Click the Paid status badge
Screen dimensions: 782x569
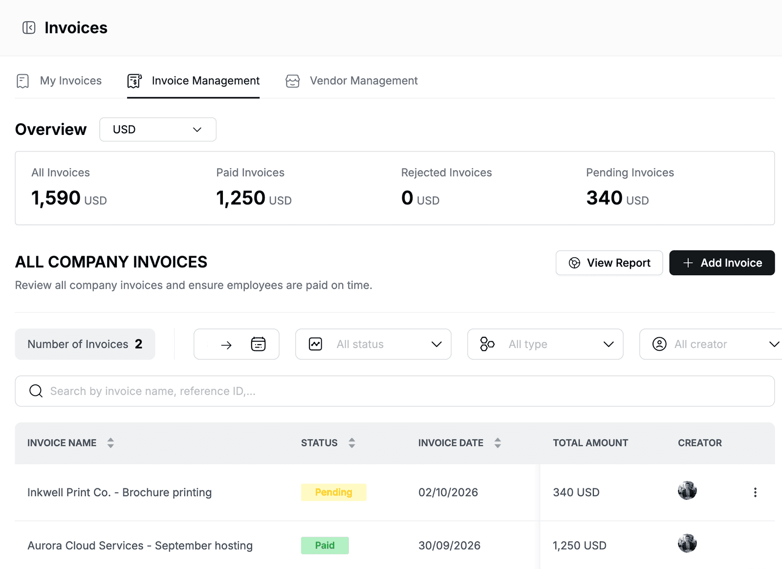coord(325,546)
